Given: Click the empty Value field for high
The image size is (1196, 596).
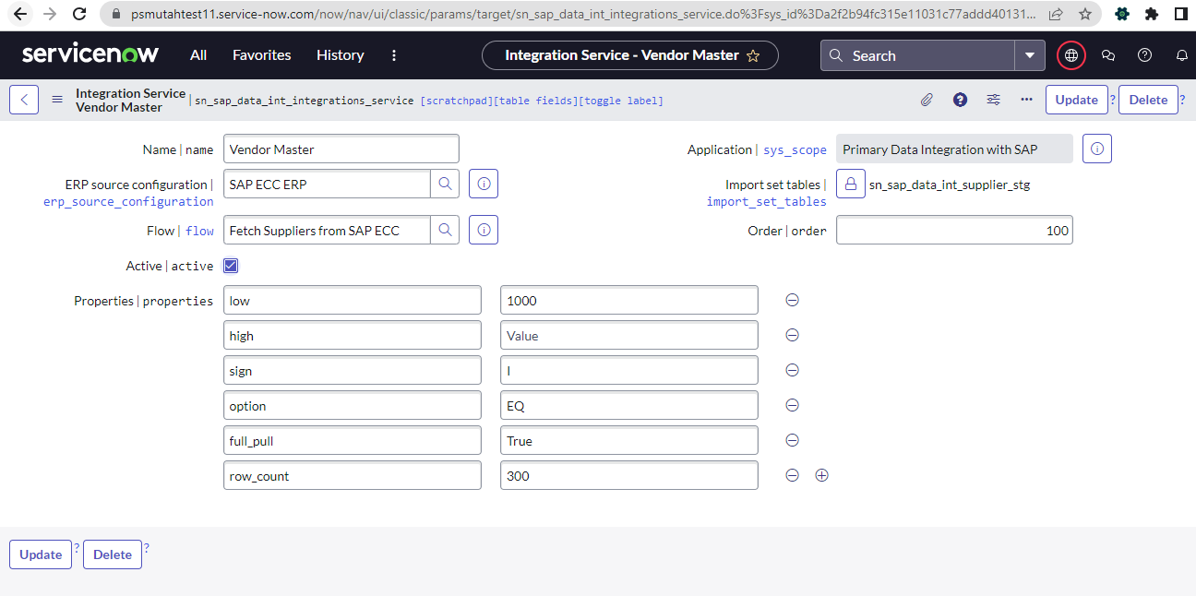Looking at the screenshot, I should (629, 335).
